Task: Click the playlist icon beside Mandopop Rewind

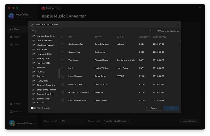Action: click(34, 45)
